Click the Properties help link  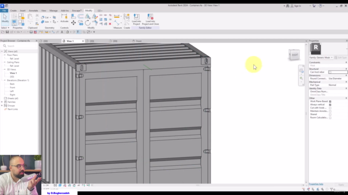[316, 184]
